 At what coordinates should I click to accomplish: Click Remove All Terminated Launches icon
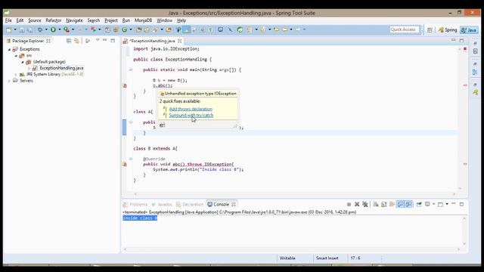(365, 205)
